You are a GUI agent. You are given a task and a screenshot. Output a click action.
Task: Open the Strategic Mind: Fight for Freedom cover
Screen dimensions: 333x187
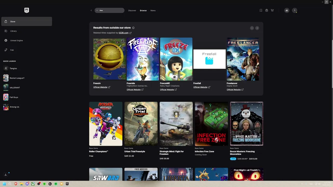[176, 124]
